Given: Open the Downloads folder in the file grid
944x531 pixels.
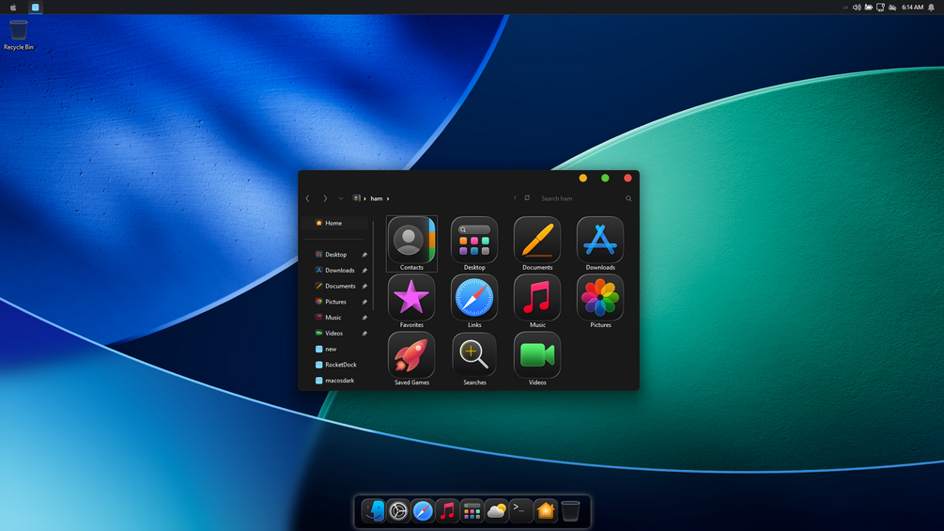Looking at the screenshot, I should (600, 243).
